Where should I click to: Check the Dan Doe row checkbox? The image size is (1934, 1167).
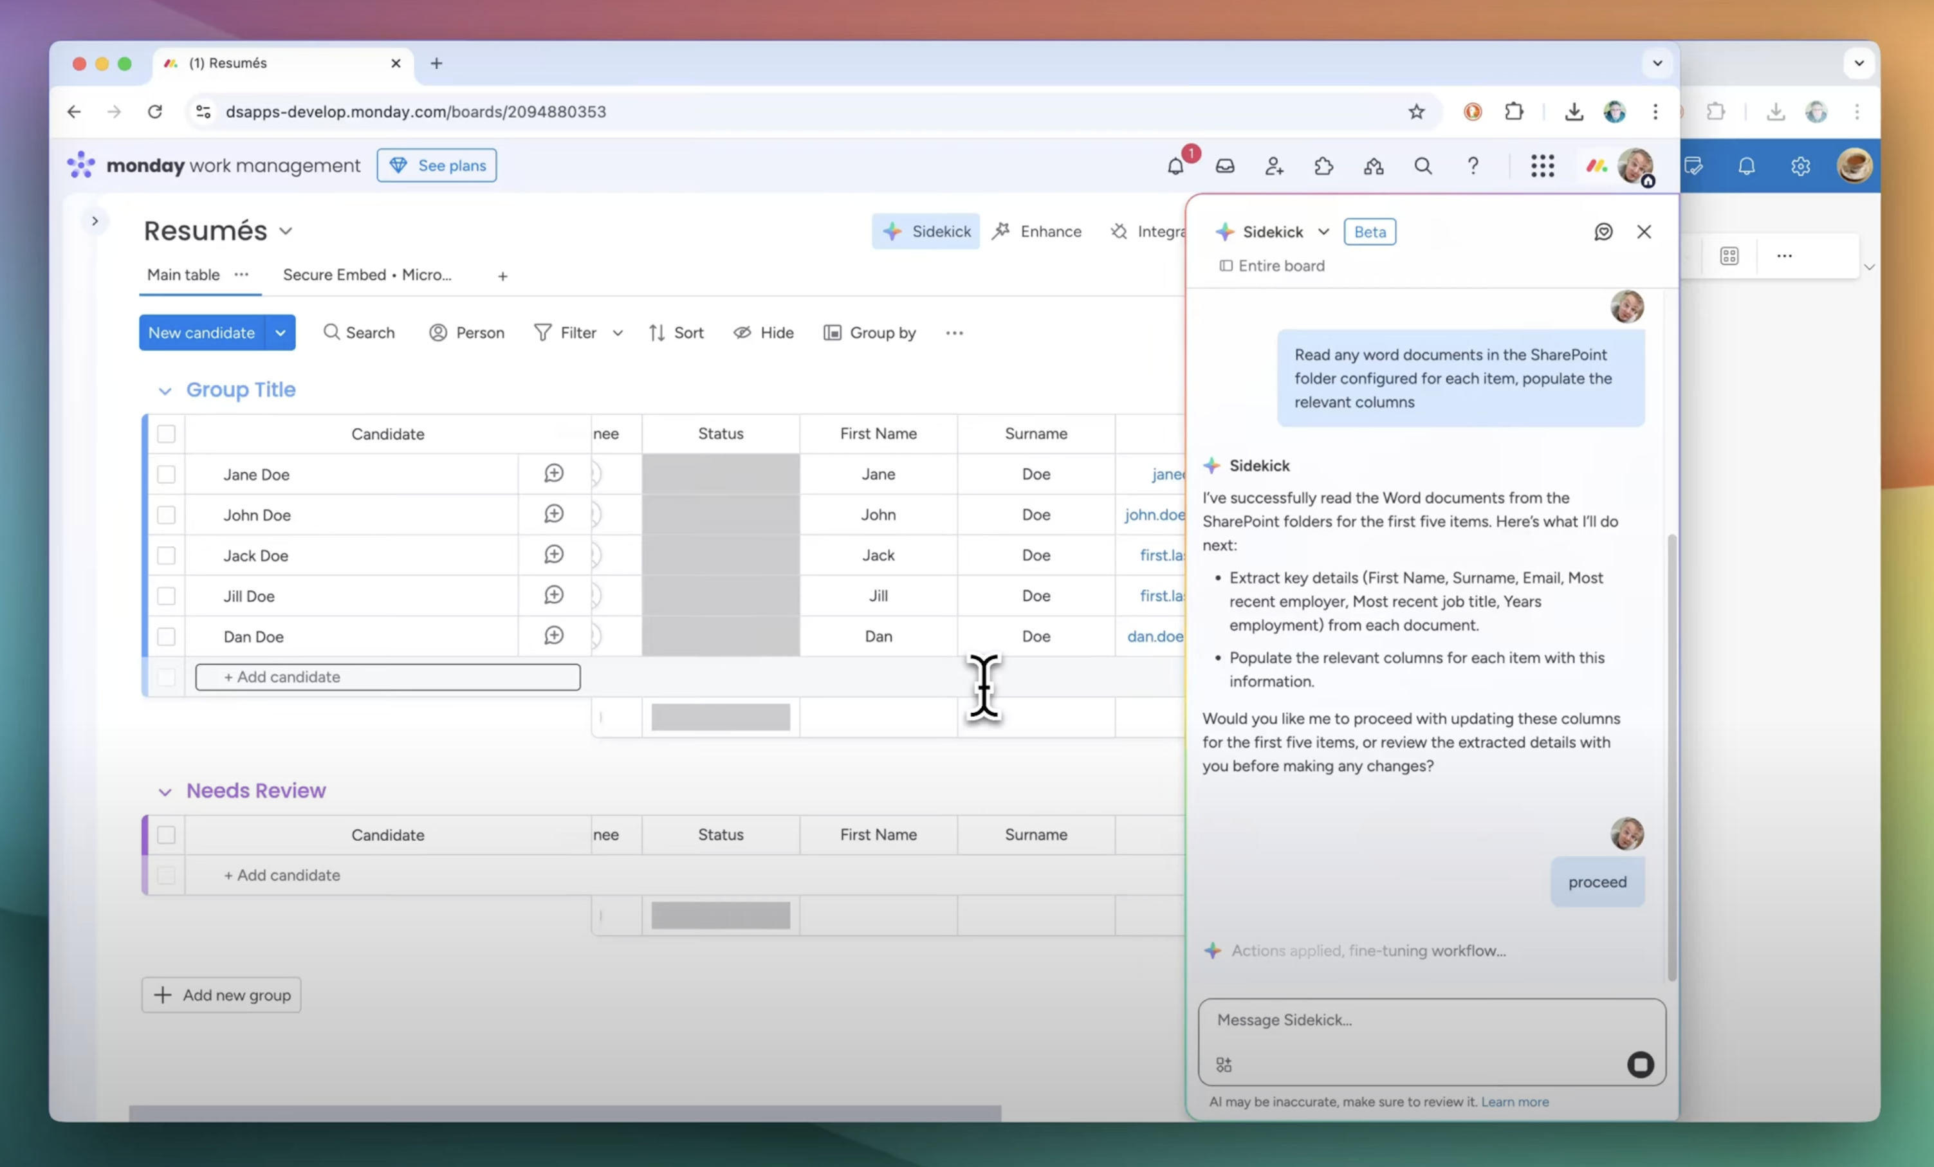pos(165,636)
